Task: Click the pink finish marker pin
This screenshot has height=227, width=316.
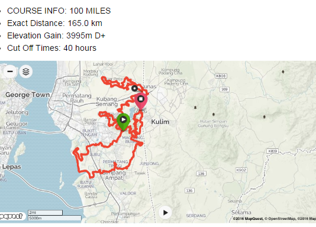Action: (x=141, y=101)
